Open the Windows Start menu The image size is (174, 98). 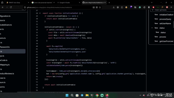pos(67,95)
